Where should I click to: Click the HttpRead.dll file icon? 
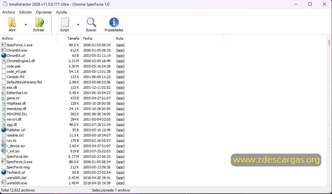pos(3,103)
